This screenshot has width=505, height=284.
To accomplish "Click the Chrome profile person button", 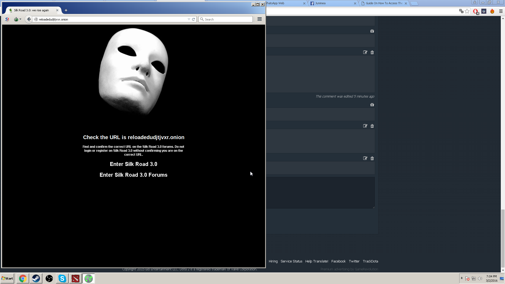I will pyautogui.click(x=475, y=2).
